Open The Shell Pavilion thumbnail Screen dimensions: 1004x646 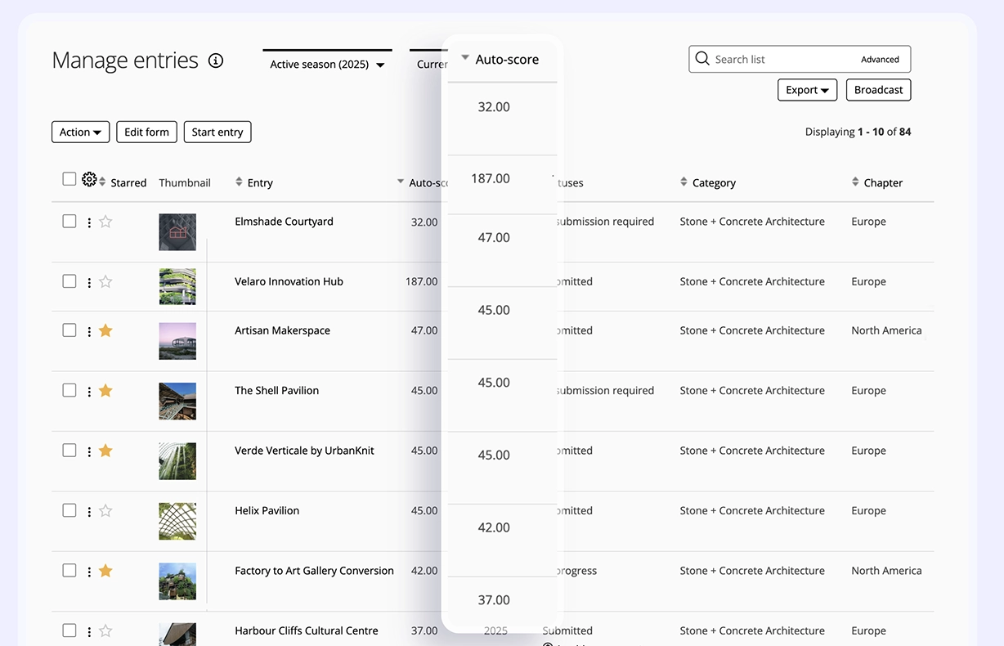[177, 402]
